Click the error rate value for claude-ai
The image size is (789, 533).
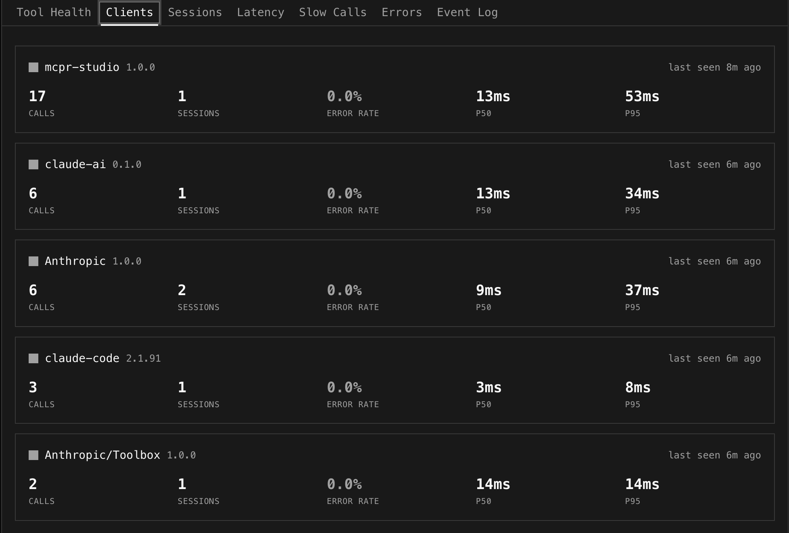345,194
